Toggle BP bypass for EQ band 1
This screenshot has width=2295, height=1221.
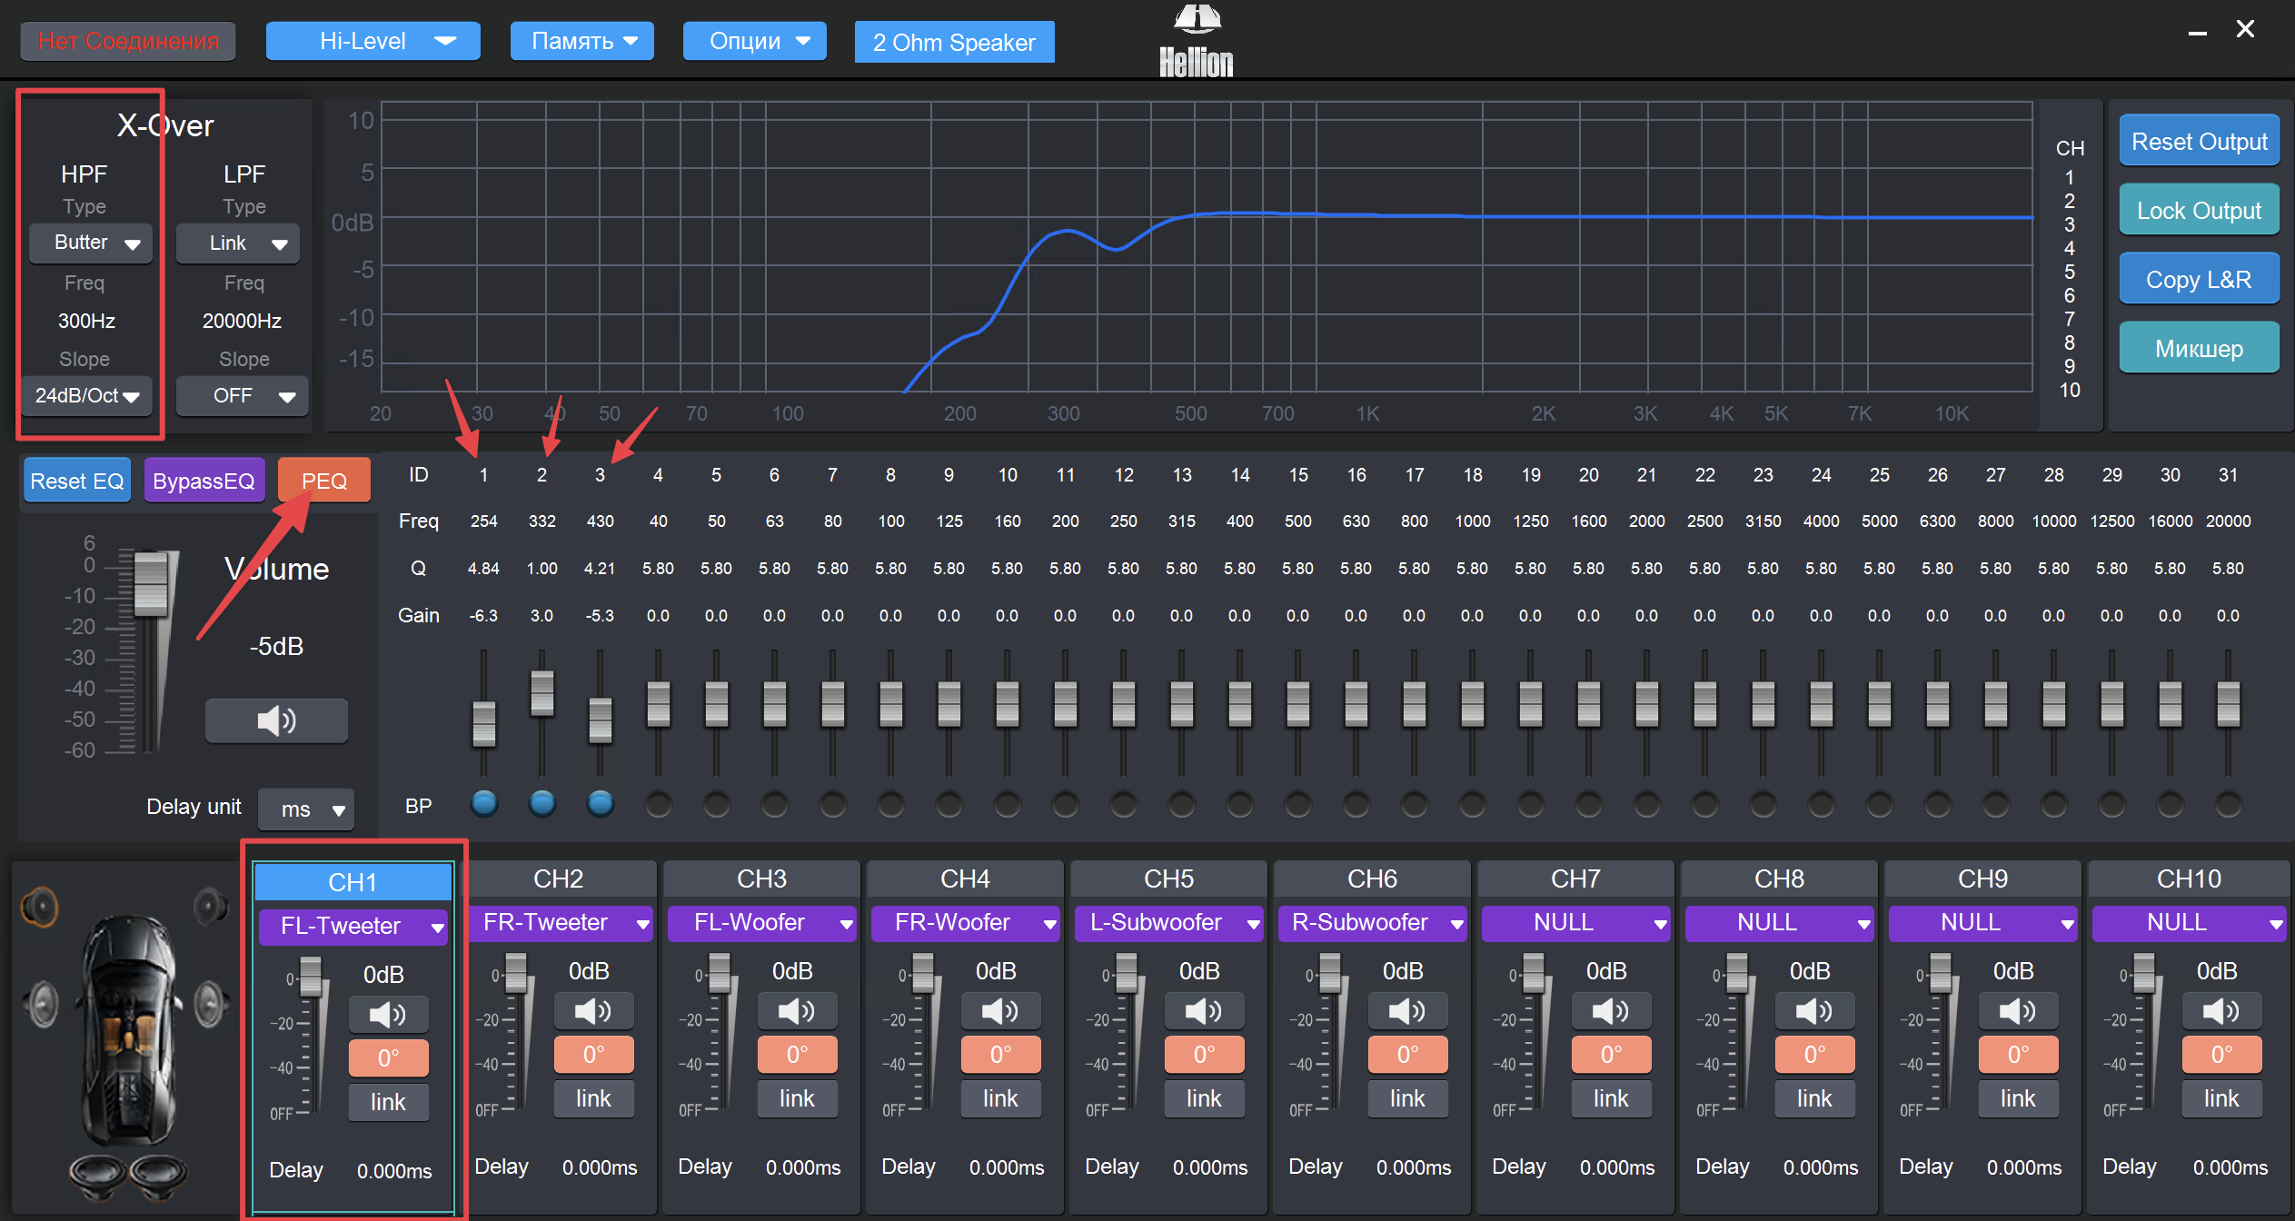tap(484, 803)
